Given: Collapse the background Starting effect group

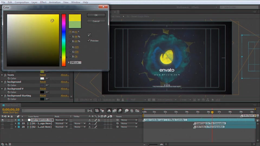Looking at the screenshot, I should point(2,96).
